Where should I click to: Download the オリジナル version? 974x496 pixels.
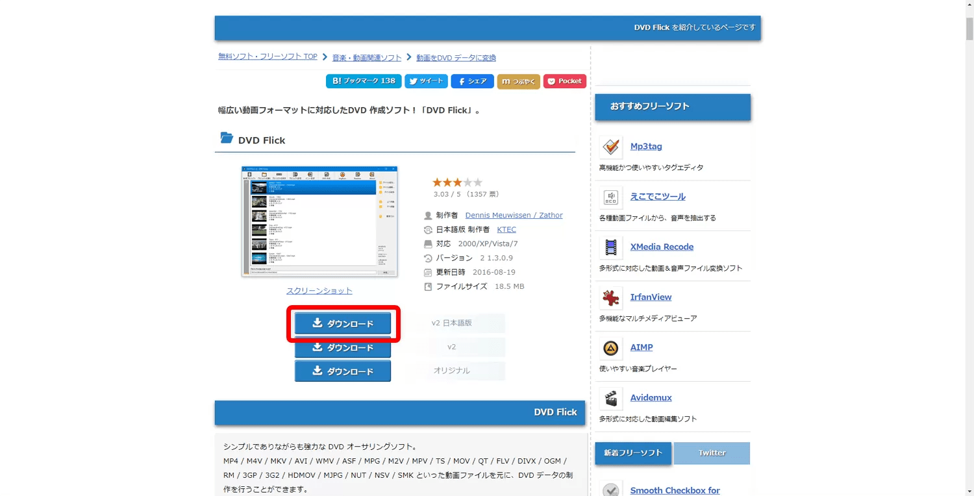click(343, 371)
